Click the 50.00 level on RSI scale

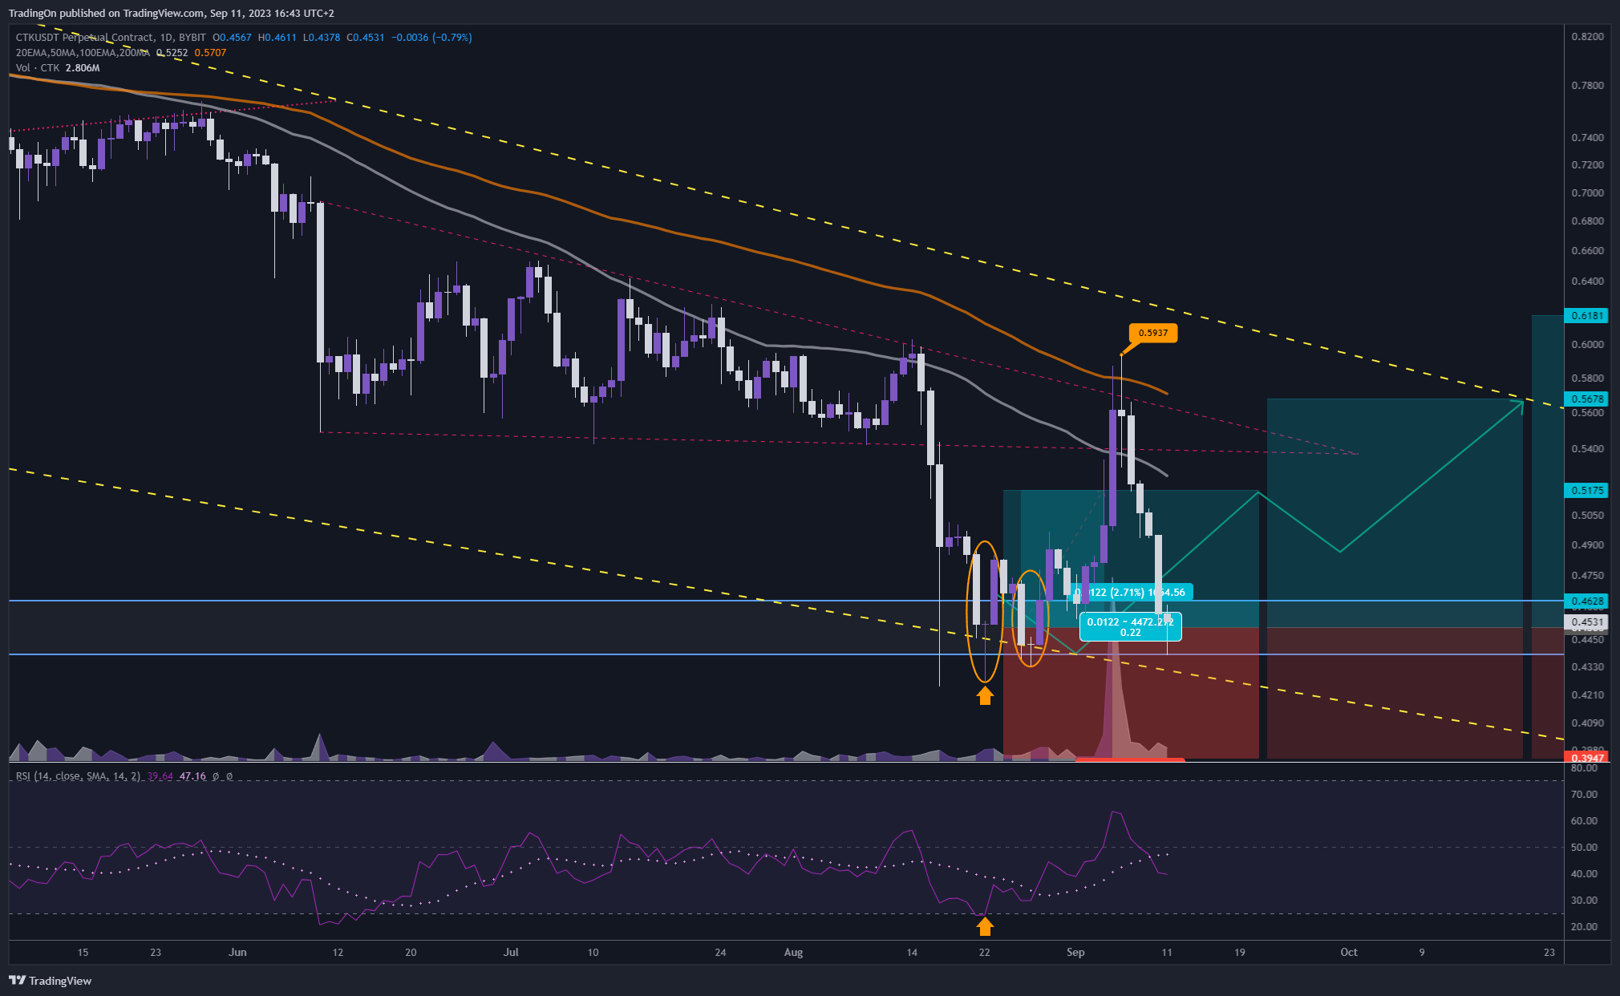click(1584, 848)
